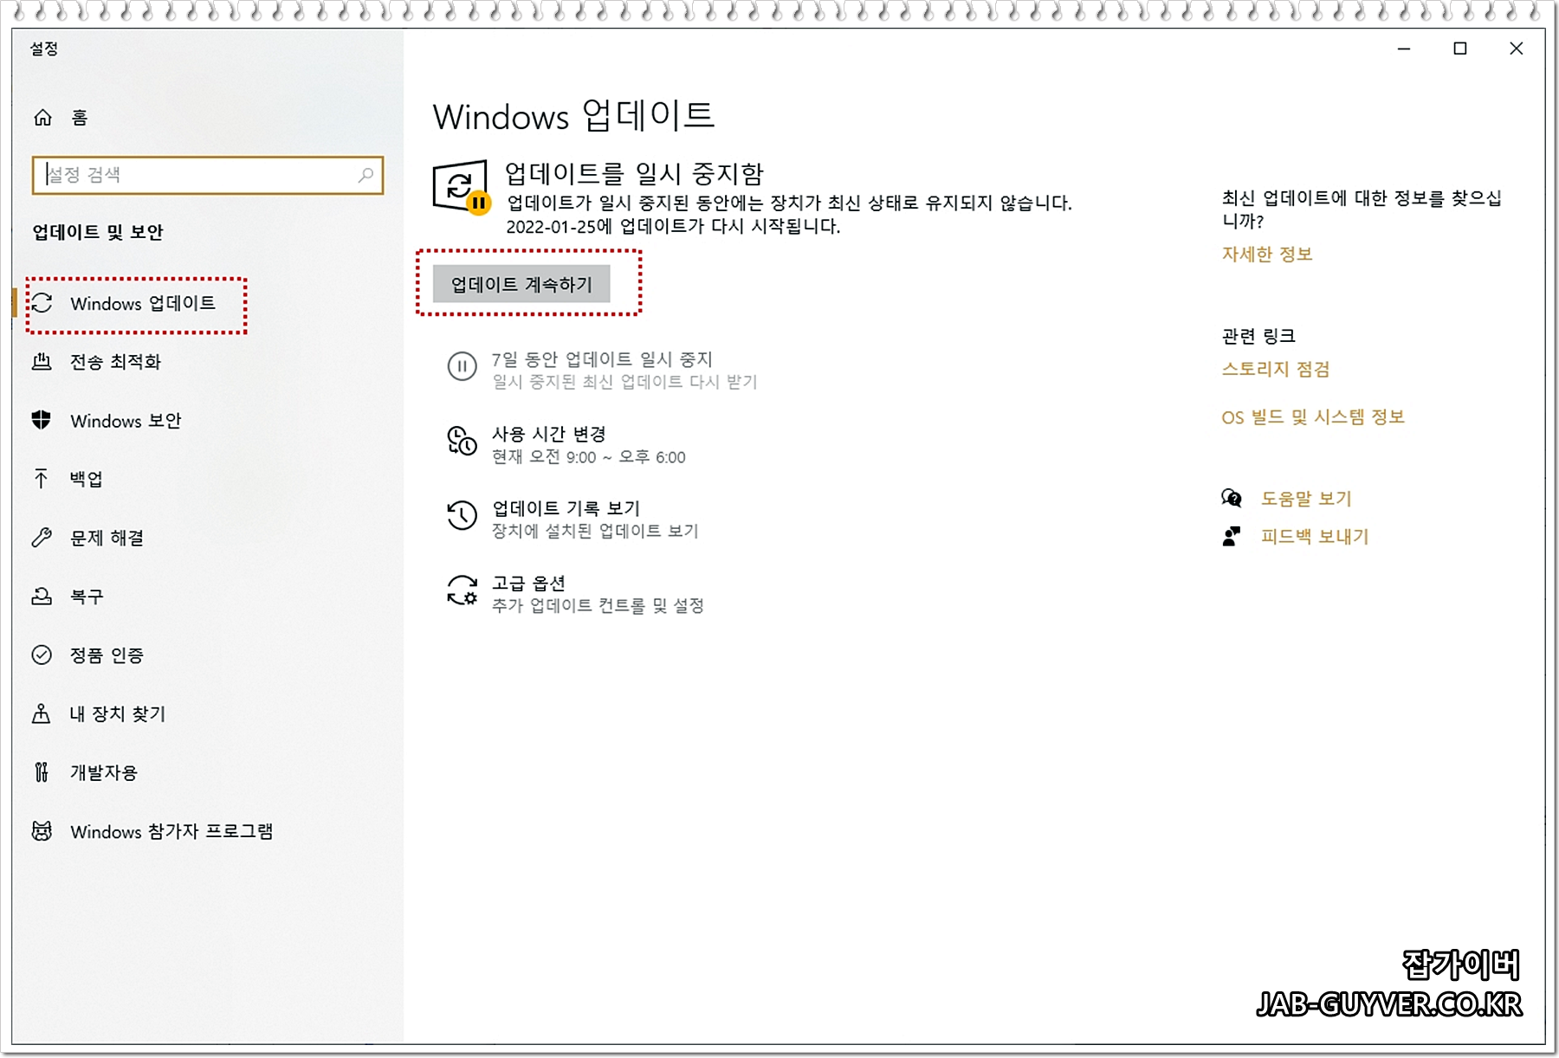Click the paused update status icon
1559x1058 pixels.
pos(462,186)
